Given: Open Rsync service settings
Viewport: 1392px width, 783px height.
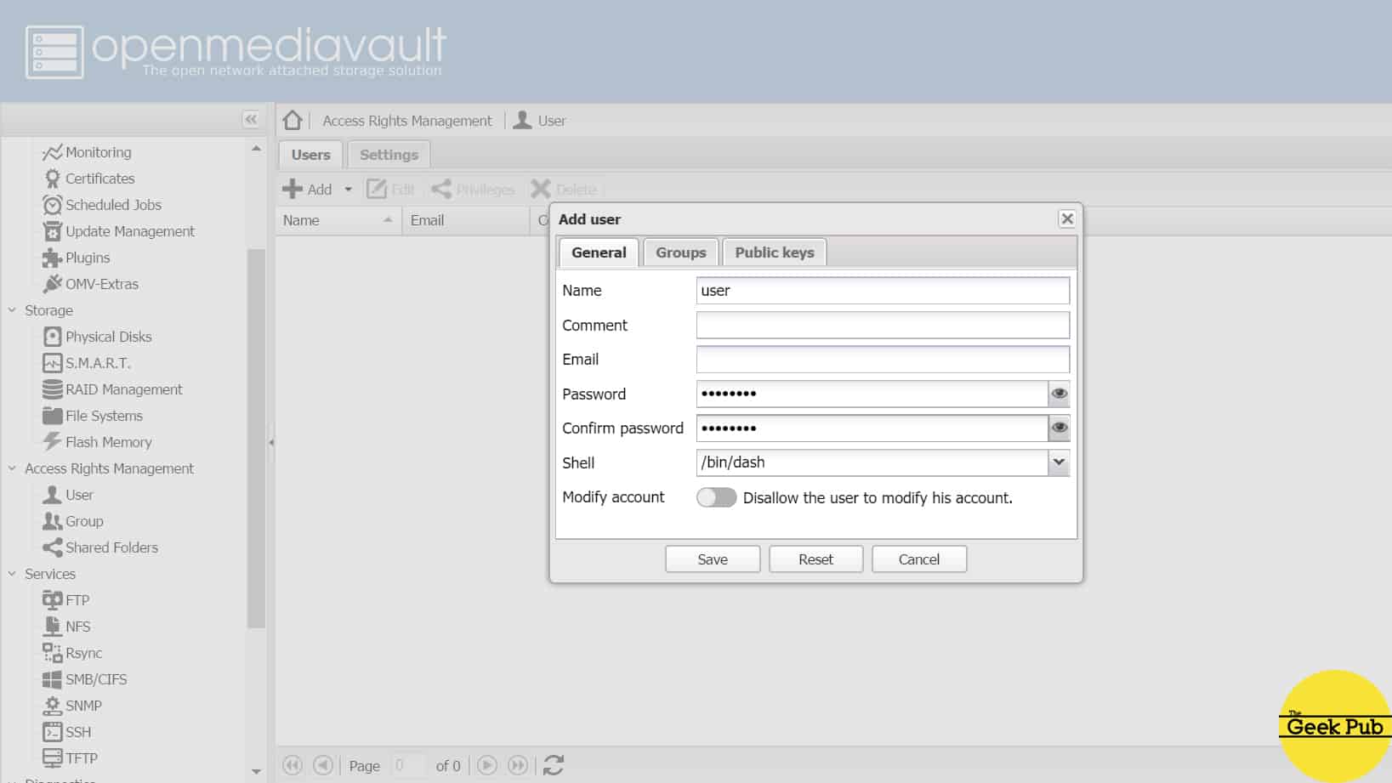Looking at the screenshot, I should pos(72,653).
